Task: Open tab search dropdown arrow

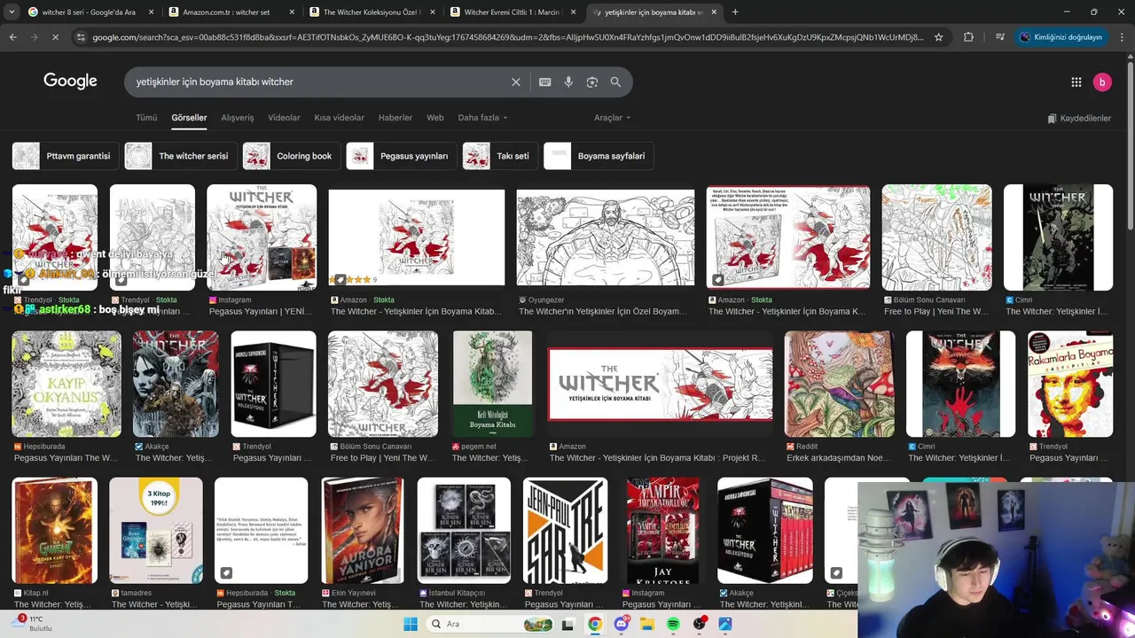Action: coord(12,12)
